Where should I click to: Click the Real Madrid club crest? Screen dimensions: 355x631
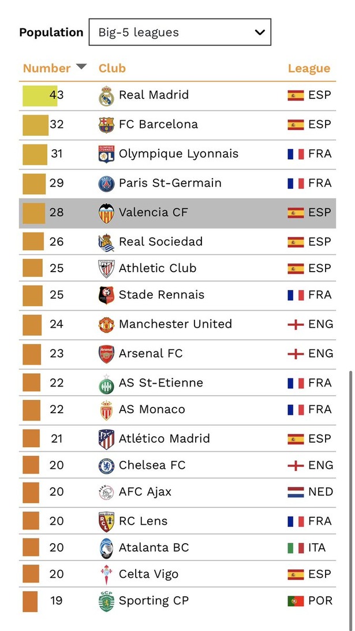106,96
